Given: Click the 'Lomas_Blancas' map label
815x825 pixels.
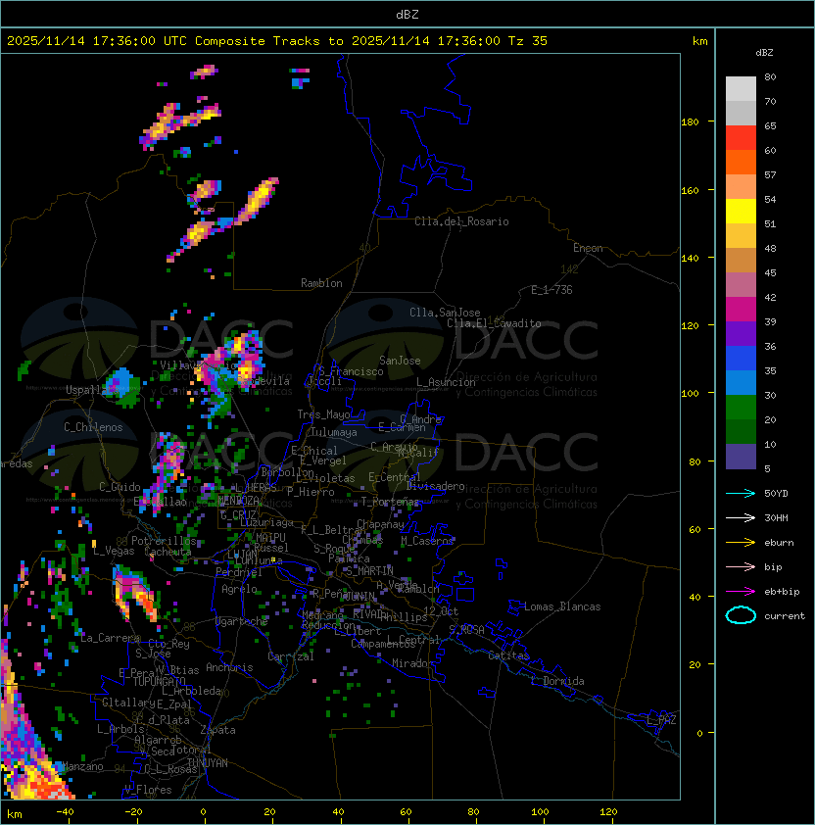Looking at the screenshot, I should 562,607.
